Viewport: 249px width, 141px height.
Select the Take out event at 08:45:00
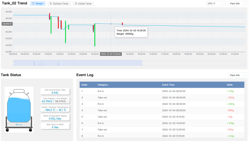pos(162,98)
